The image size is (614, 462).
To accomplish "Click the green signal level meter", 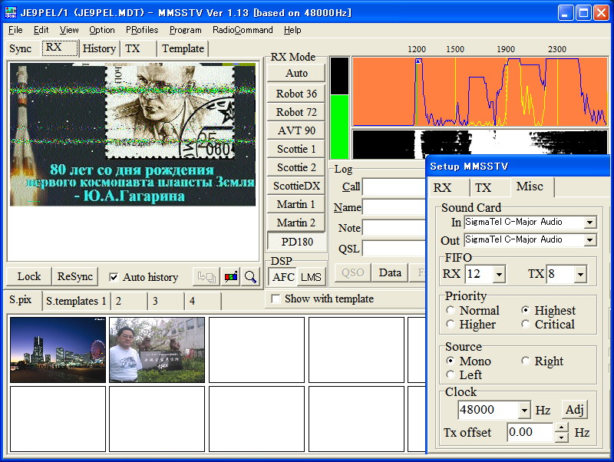I will (x=339, y=126).
